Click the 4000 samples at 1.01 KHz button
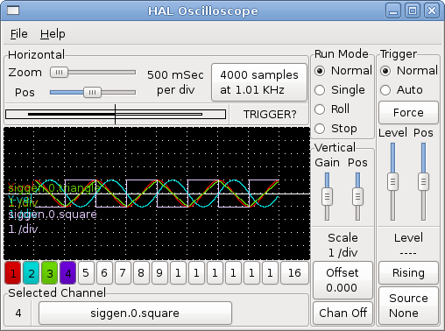The width and height of the screenshot is (445, 331). 259,82
